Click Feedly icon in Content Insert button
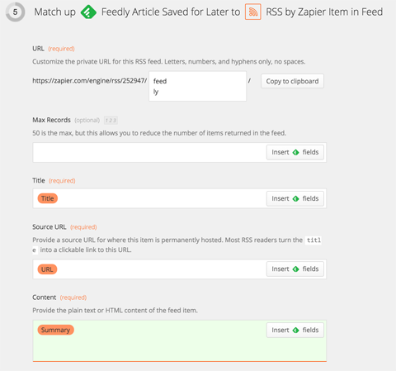Screen dimensions: 396x371 tap(295, 331)
